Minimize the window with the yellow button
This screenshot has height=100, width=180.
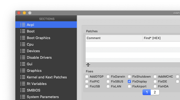pos(24,13)
